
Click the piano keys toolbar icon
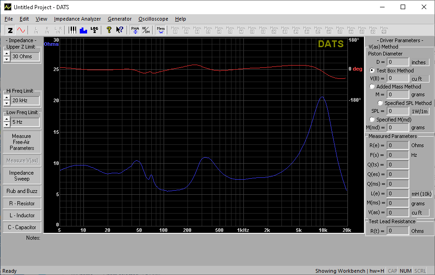(72, 30)
